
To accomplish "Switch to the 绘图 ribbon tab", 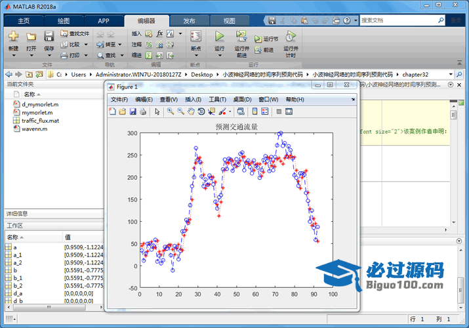I will (63, 21).
